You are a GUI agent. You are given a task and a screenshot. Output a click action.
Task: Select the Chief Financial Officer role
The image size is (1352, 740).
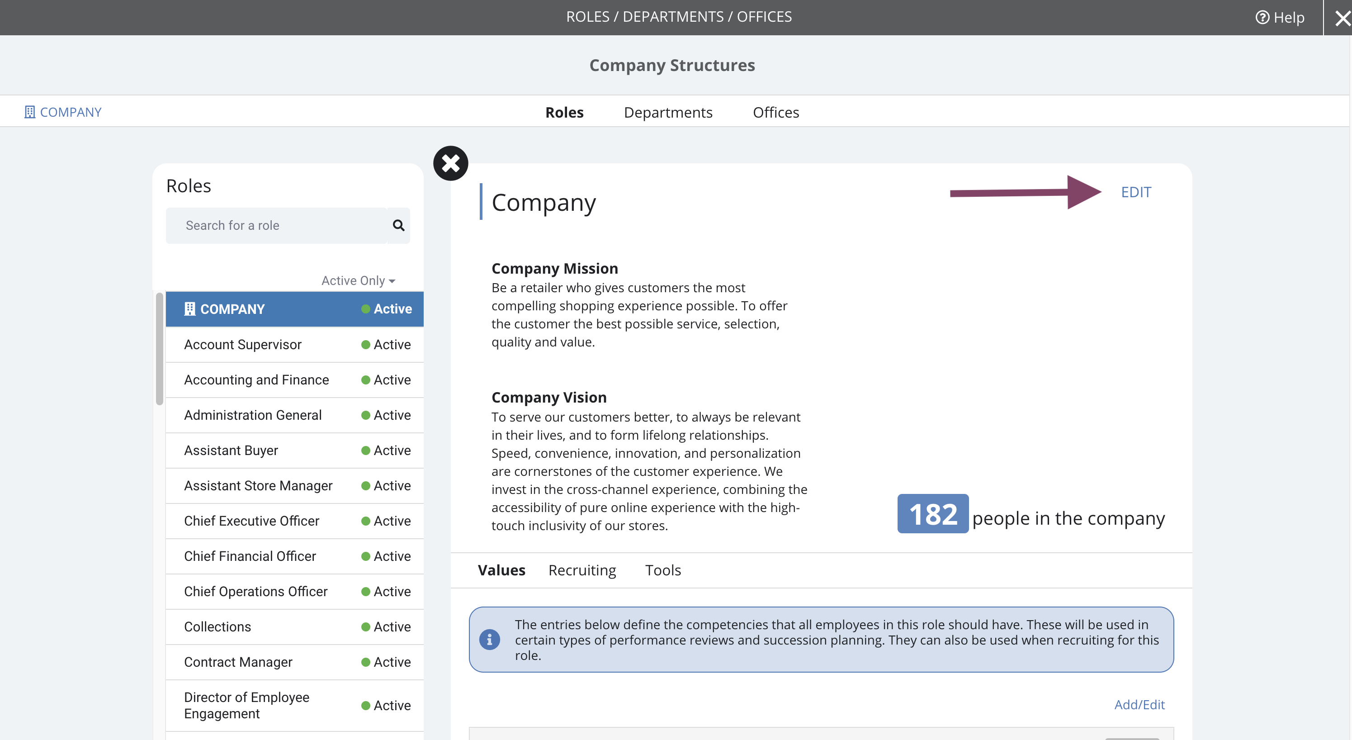[x=294, y=556]
